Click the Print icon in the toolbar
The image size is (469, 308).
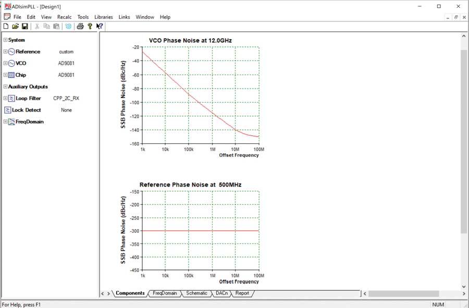click(x=80, y=26)
